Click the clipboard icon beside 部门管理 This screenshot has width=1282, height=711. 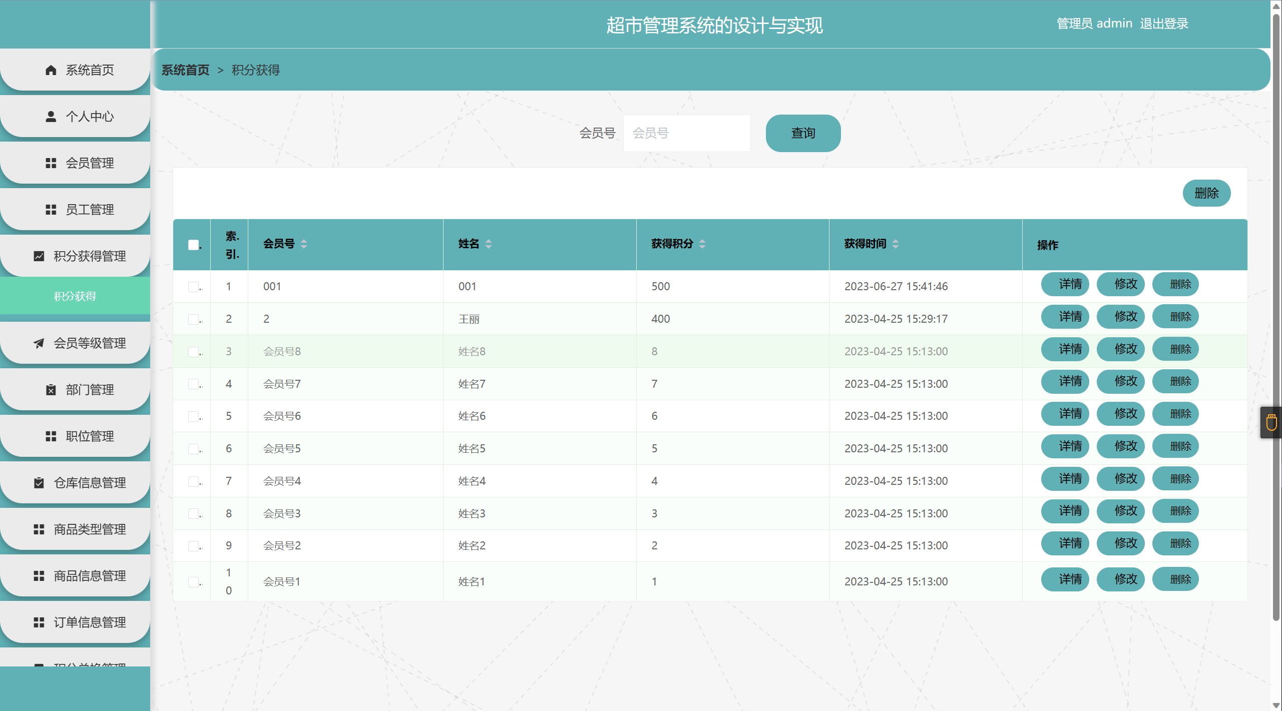pos(51,390)
